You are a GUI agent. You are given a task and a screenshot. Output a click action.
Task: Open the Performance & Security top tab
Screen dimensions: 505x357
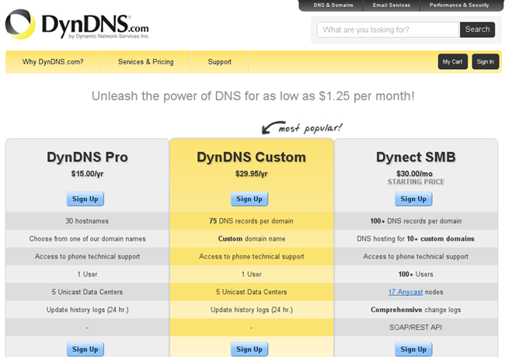point(459,5)
